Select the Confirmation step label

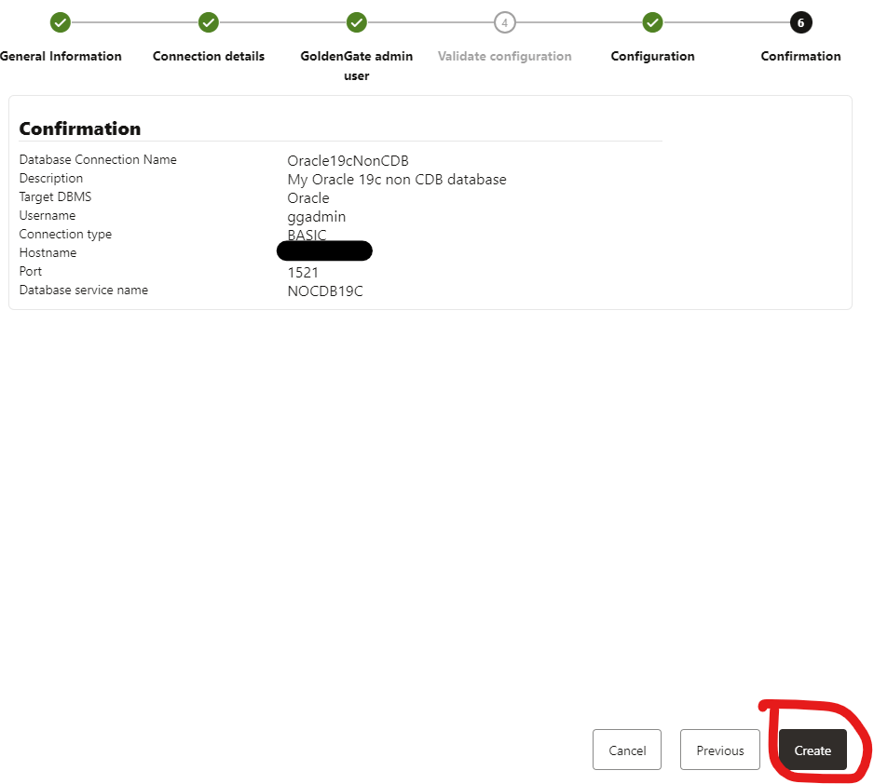point(800,56)
